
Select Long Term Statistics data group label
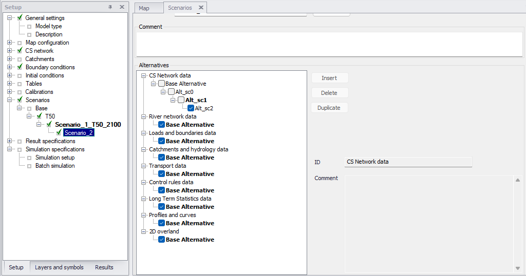pos(180,199)
